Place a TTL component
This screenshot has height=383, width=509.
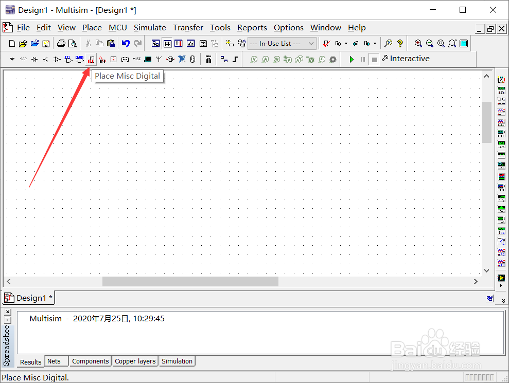click(x=68, y=59)
